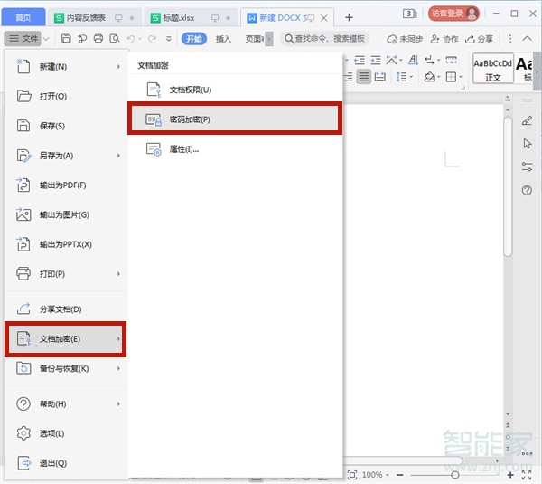
Task: Choose 选项(L) in the file menu
Action: point(66,433)
